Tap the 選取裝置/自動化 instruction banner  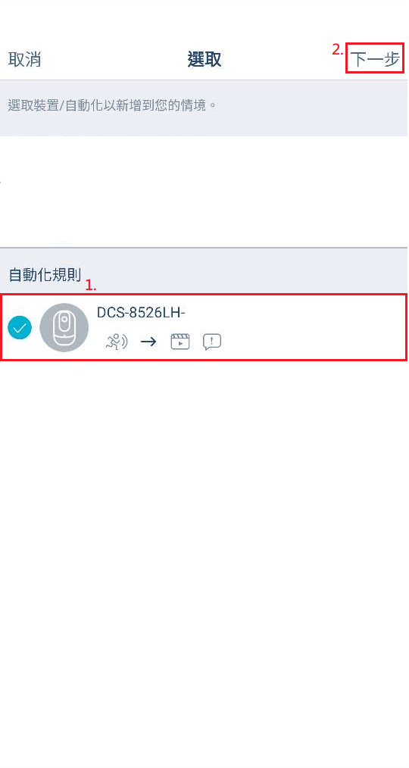(204, 108)
